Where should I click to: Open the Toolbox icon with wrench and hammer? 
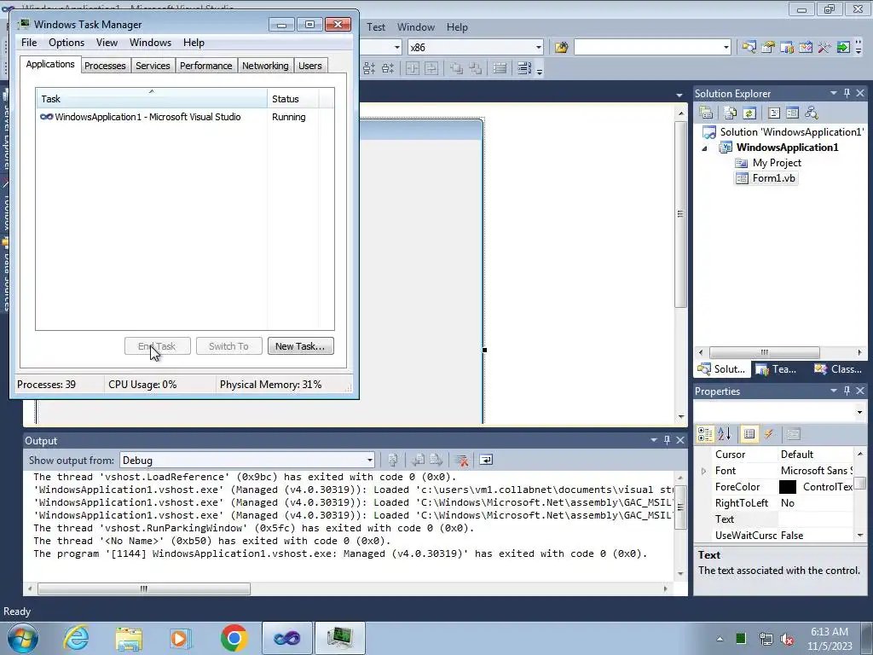tap(824, 48)
